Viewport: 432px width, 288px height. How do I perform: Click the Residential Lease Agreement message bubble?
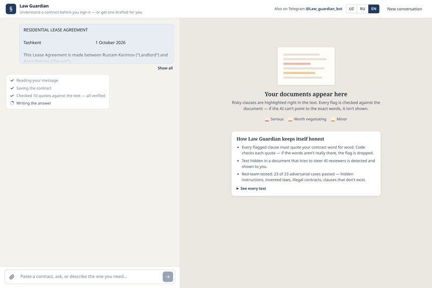tap(96, 43)
